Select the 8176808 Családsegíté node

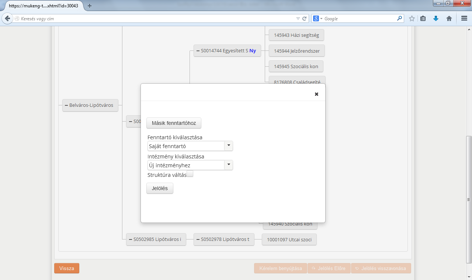[297, 80]
